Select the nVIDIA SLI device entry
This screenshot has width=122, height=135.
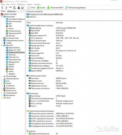[31, 17]
